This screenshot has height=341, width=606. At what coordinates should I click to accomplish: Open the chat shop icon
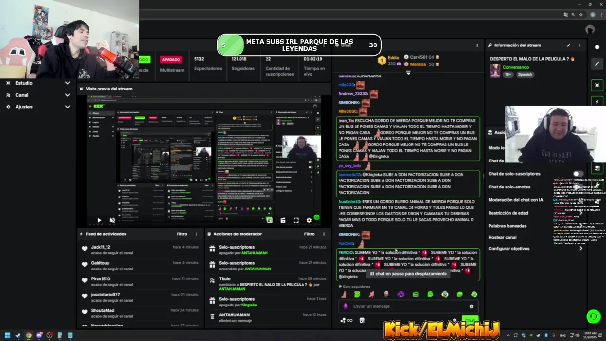(362, 320)
